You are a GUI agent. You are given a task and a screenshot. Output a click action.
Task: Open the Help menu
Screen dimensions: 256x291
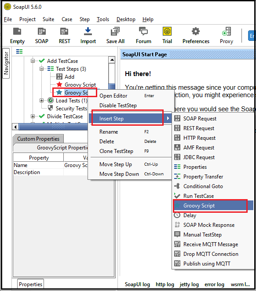pyautogui.click(x=148, y=19)
